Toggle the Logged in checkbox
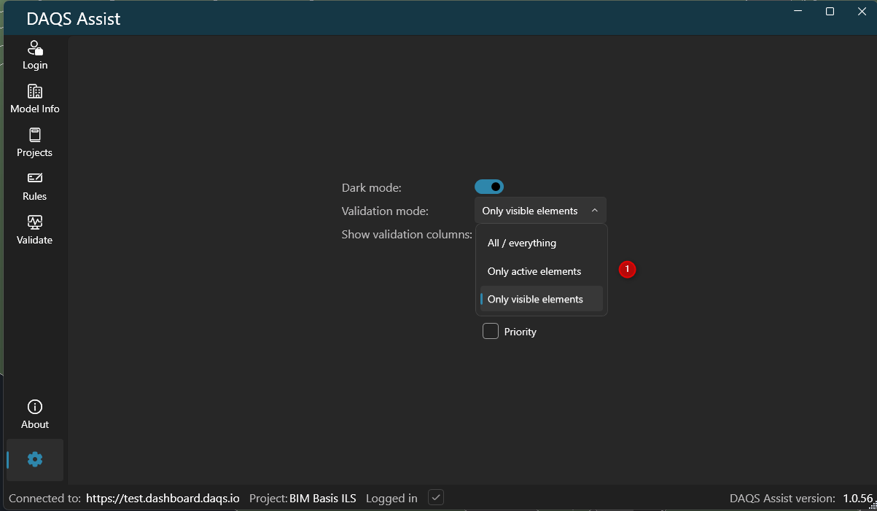Screen dimensions: 877x511 pyautogui.click(x=436, y=498)
